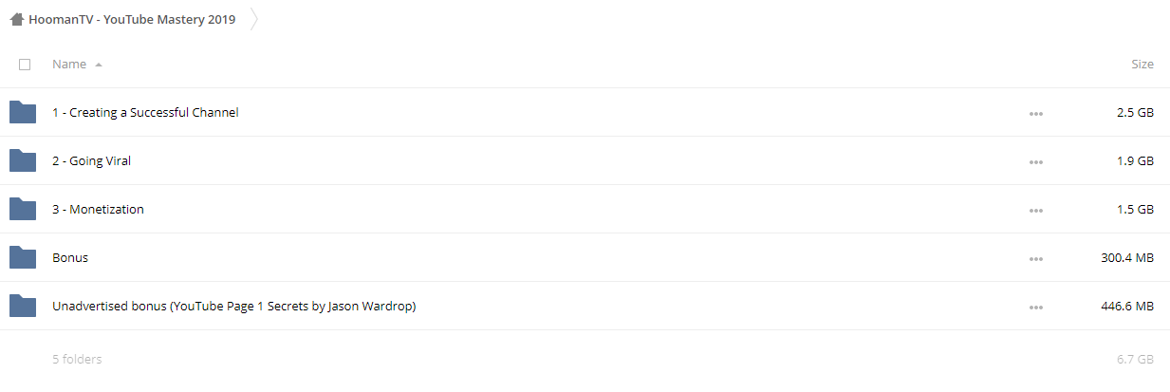The width and height of the screenshot is (1170, 392).
Task: Click the Bonus folder icon
Action: pos(23,257)
